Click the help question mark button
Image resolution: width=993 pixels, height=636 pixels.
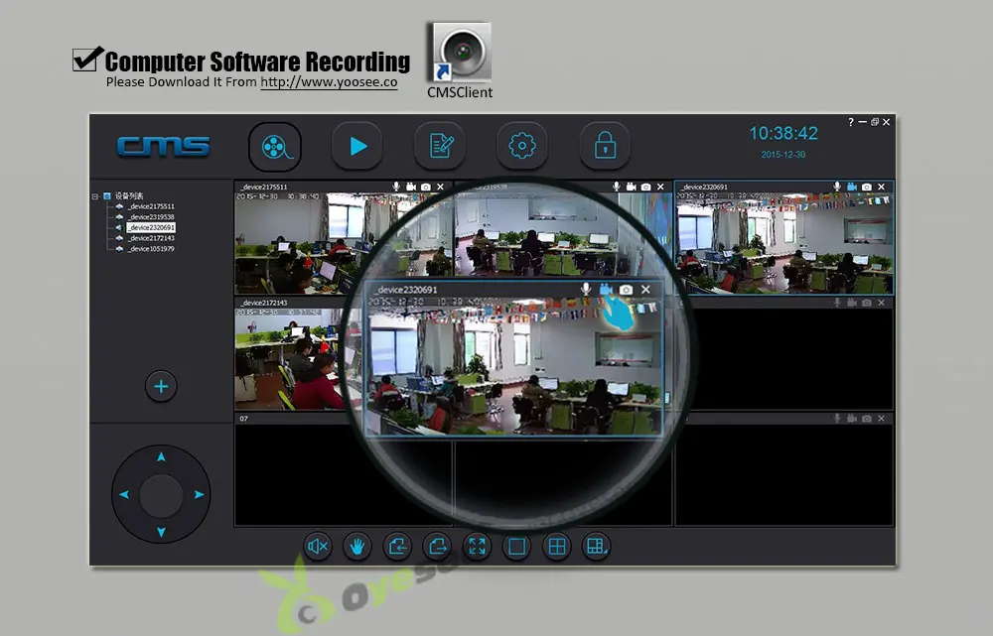coord(851,122)
